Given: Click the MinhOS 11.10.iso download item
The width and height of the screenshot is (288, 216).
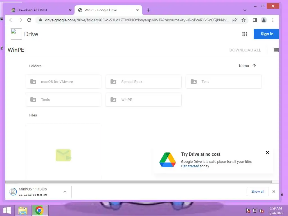Looking at the screenshot, I should click(x=38, y=192).
